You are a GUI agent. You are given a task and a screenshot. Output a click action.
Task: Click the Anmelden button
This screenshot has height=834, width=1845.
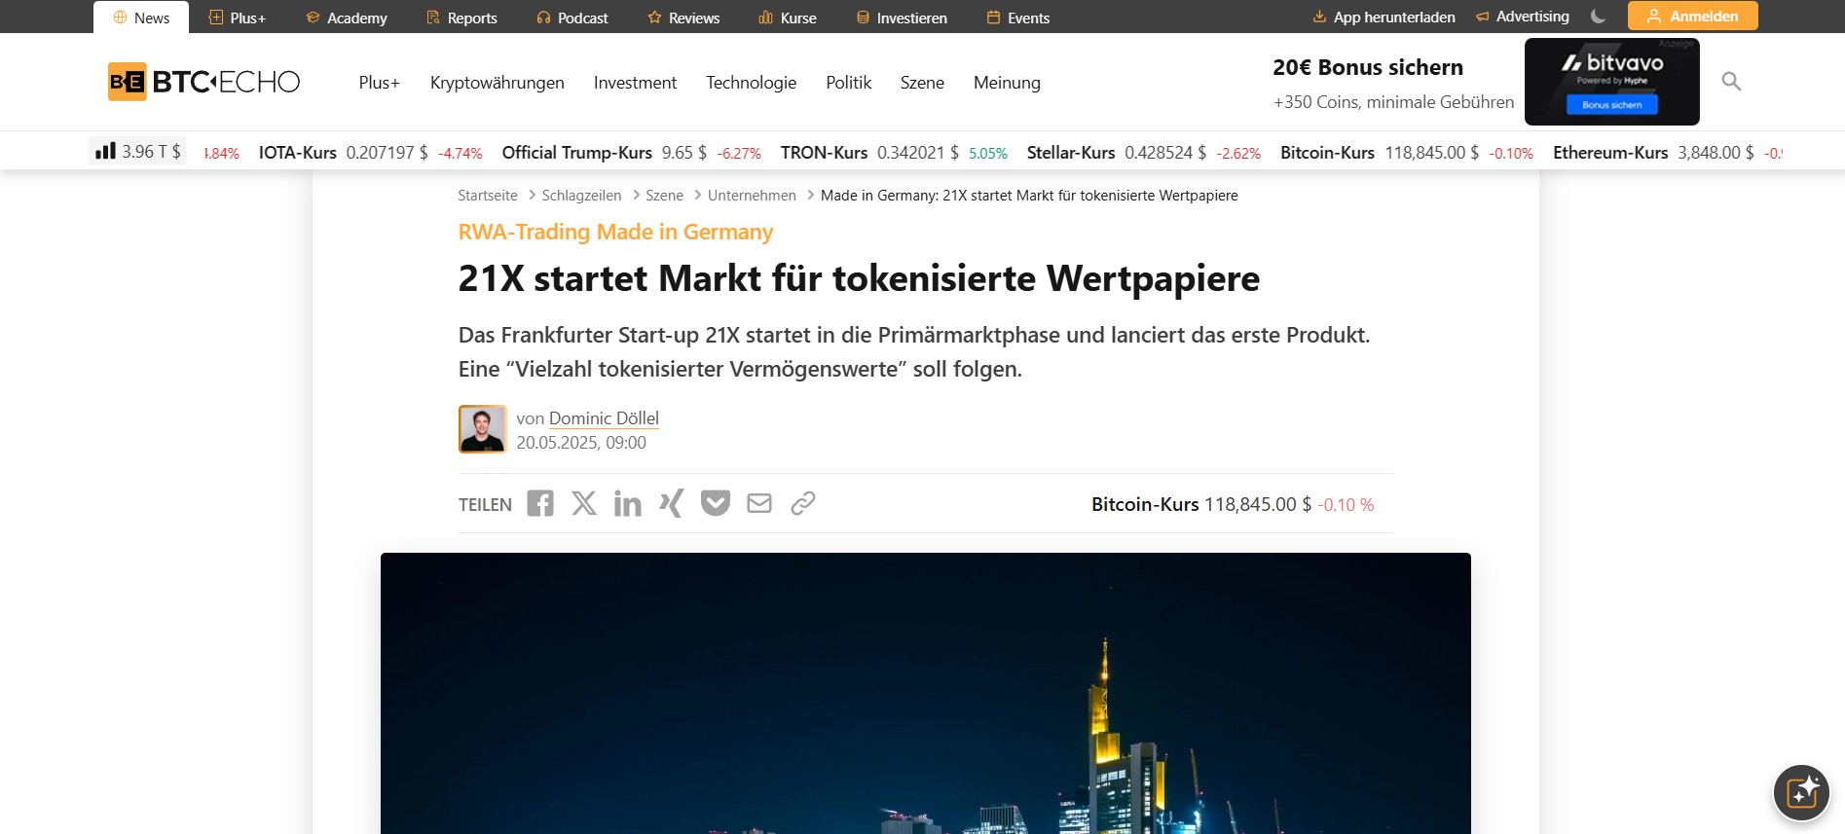pyautogui.click(x=1693, y=16)
